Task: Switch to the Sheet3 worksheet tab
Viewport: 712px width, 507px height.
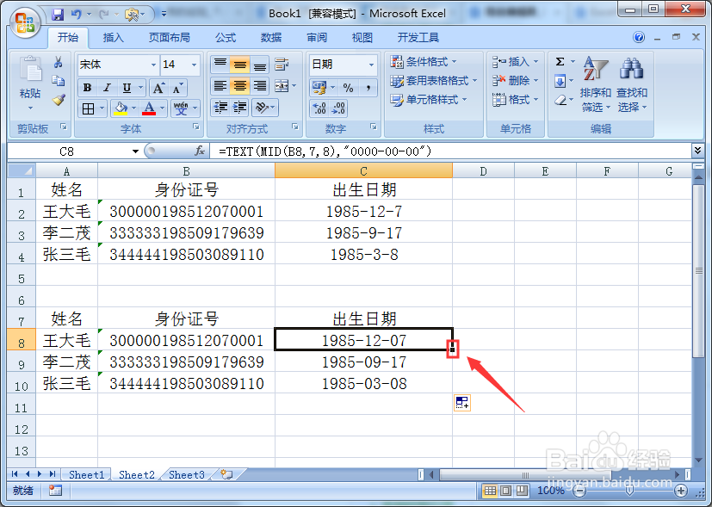Action: (186, 474)
